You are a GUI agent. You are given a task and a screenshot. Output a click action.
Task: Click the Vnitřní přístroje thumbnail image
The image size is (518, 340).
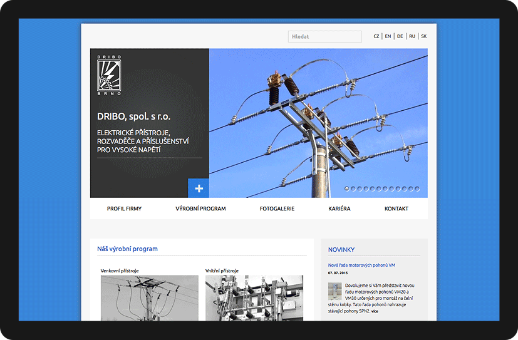254,298
